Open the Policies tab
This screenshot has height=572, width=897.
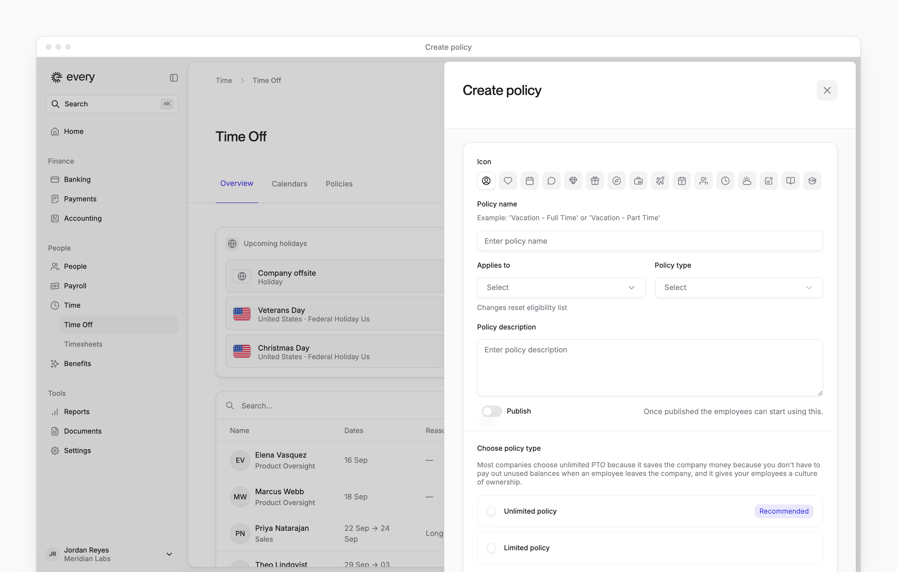[x=339, y=184]
